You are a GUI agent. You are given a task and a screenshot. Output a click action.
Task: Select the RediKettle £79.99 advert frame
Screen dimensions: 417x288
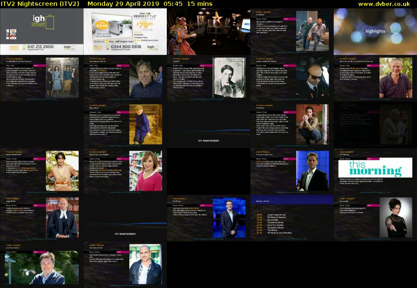point(125,32)
